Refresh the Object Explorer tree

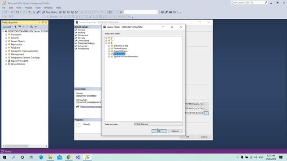tap(31, 27)
